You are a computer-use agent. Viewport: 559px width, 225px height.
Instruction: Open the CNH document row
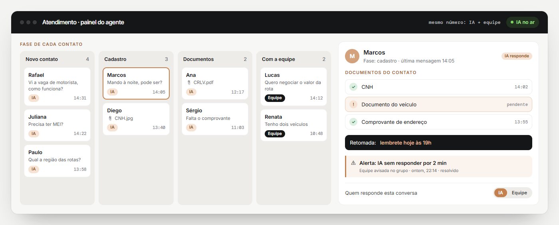pyautogui.click(x=438, y=87)
